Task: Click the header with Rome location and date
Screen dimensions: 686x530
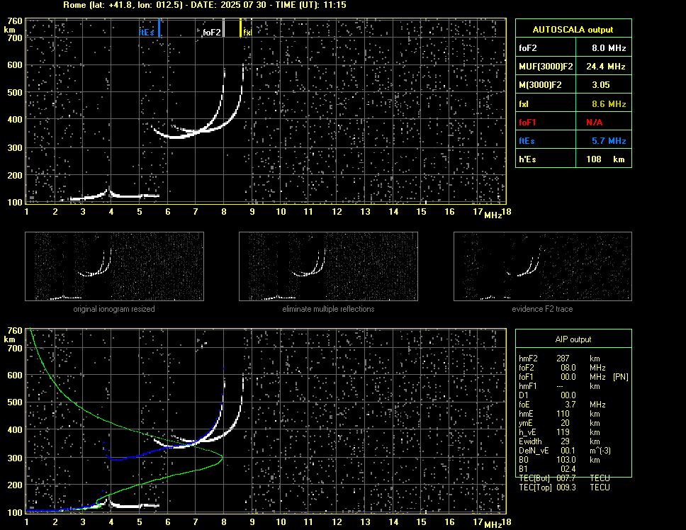Action: coord(204,5)
